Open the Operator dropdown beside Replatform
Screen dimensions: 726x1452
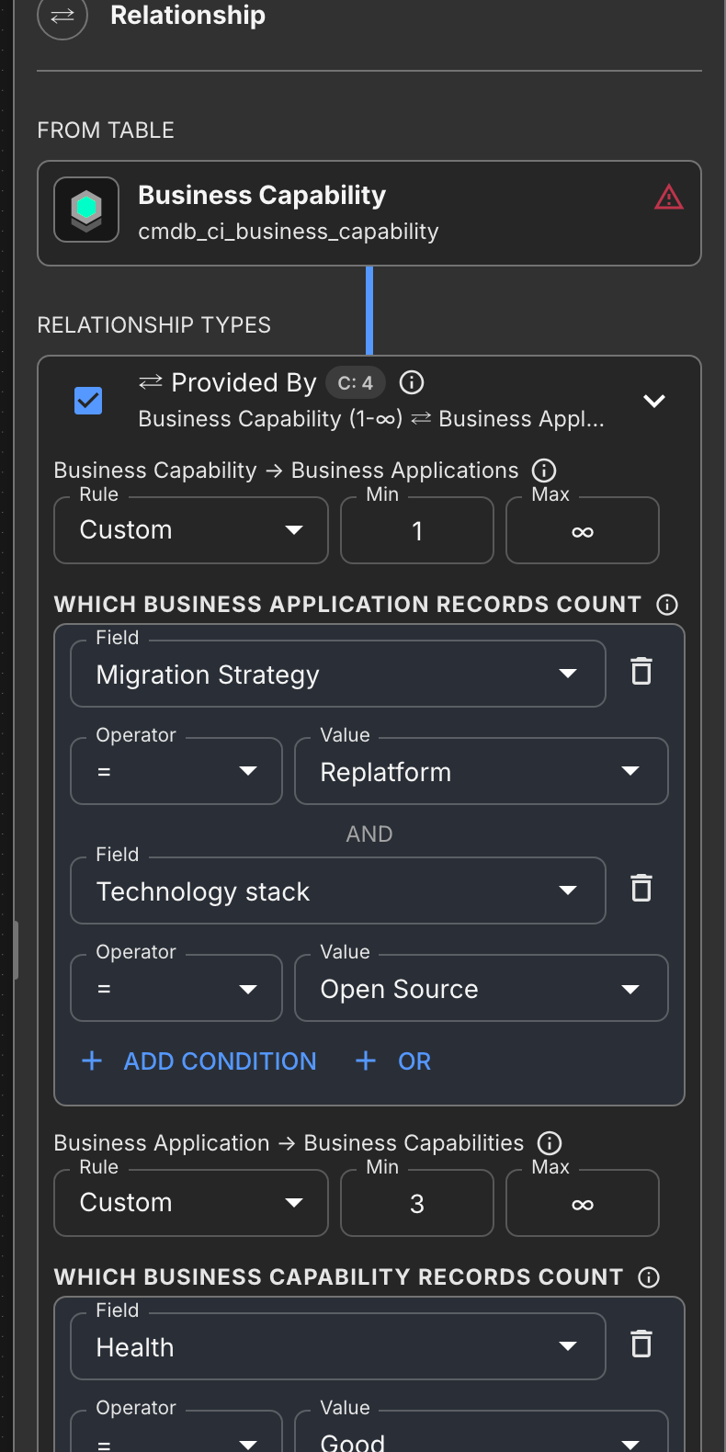[x=176, y=771]
